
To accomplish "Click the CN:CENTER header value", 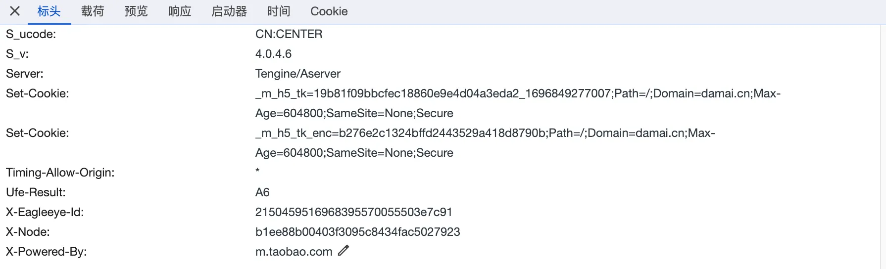I will 289,34.
